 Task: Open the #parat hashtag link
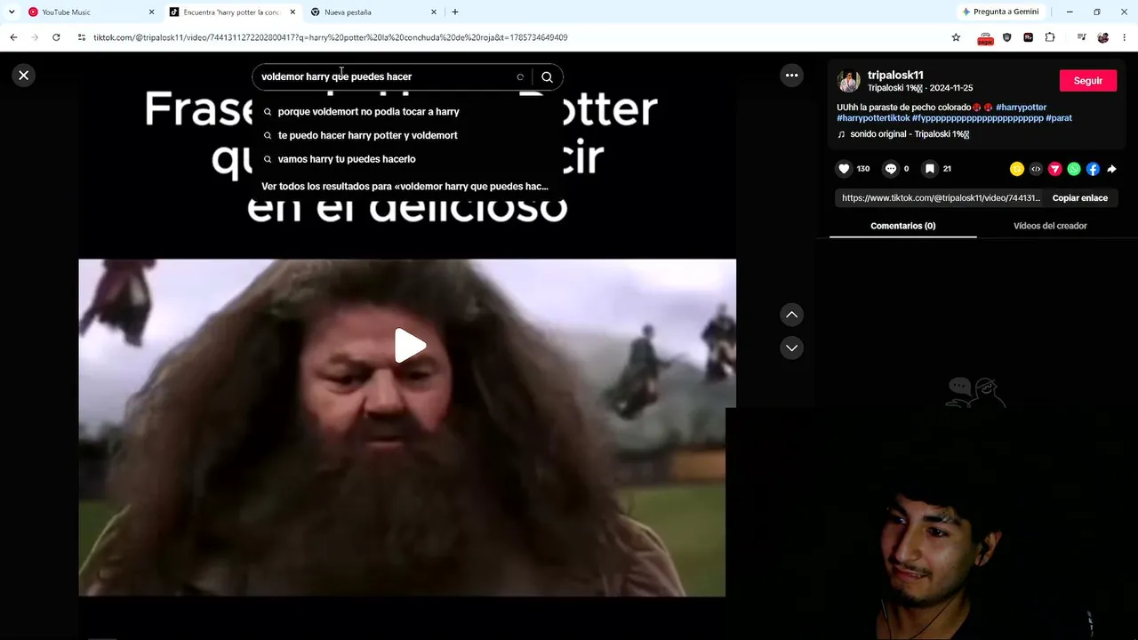pyautogui.click(x=1059, y=118)
